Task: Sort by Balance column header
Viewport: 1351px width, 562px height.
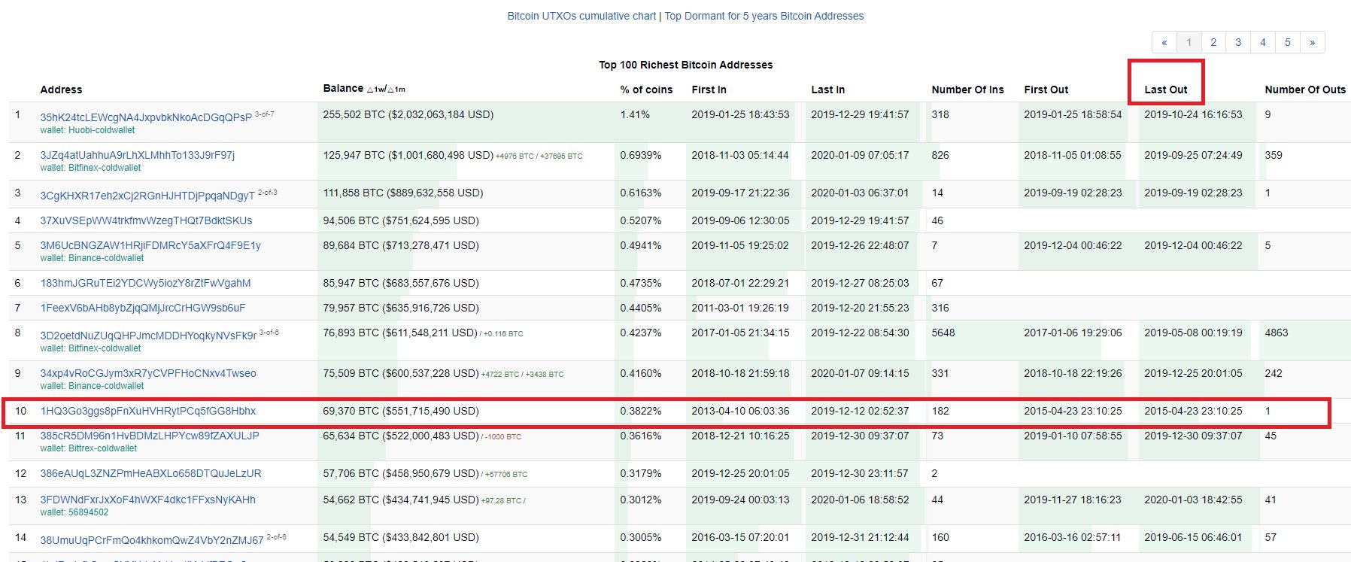Action: tap(343, 89)
